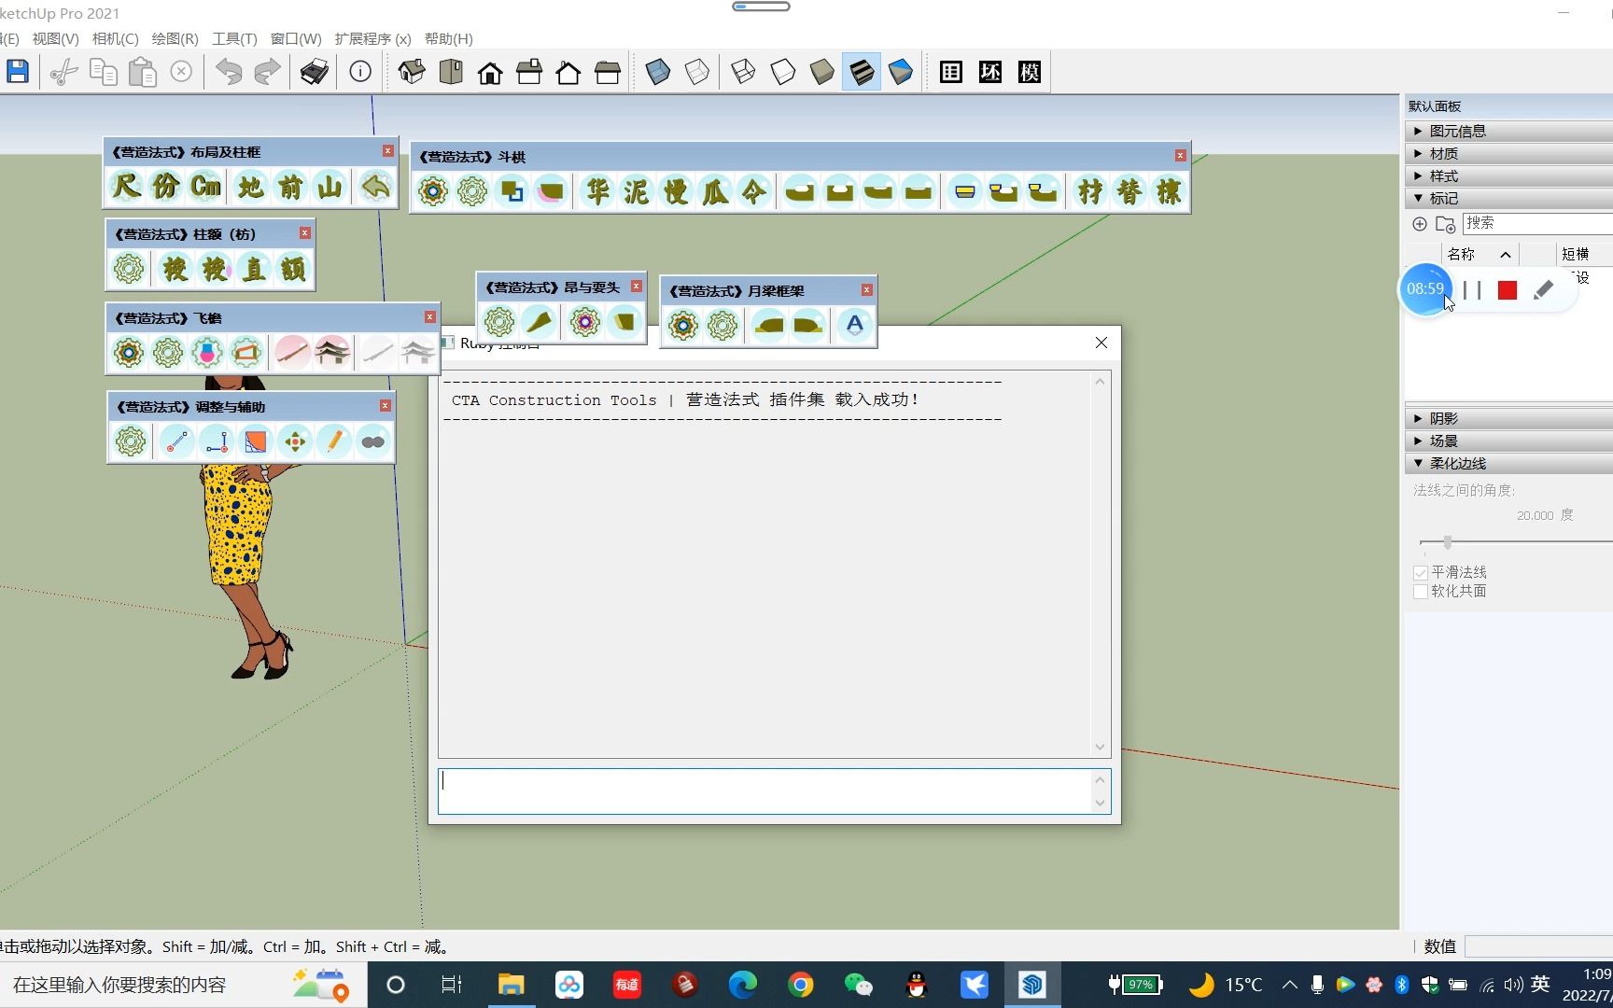Open the 相机(C) menu
Image resolution: width=1613 pixels, height=1008 pixels.
coord(115,39)
